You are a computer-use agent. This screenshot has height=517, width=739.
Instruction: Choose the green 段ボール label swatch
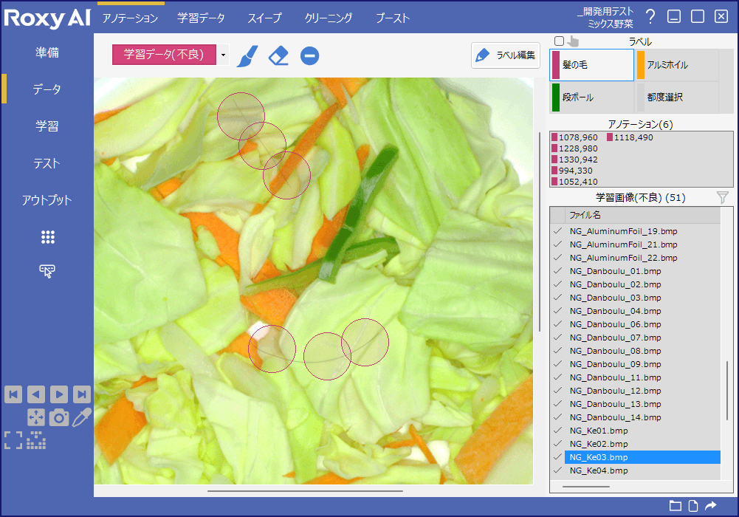tap(556, 97)
